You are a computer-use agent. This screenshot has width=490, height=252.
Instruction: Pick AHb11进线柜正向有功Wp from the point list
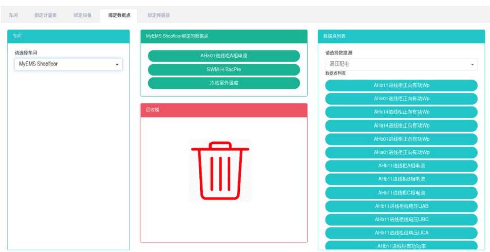(401, 85)
